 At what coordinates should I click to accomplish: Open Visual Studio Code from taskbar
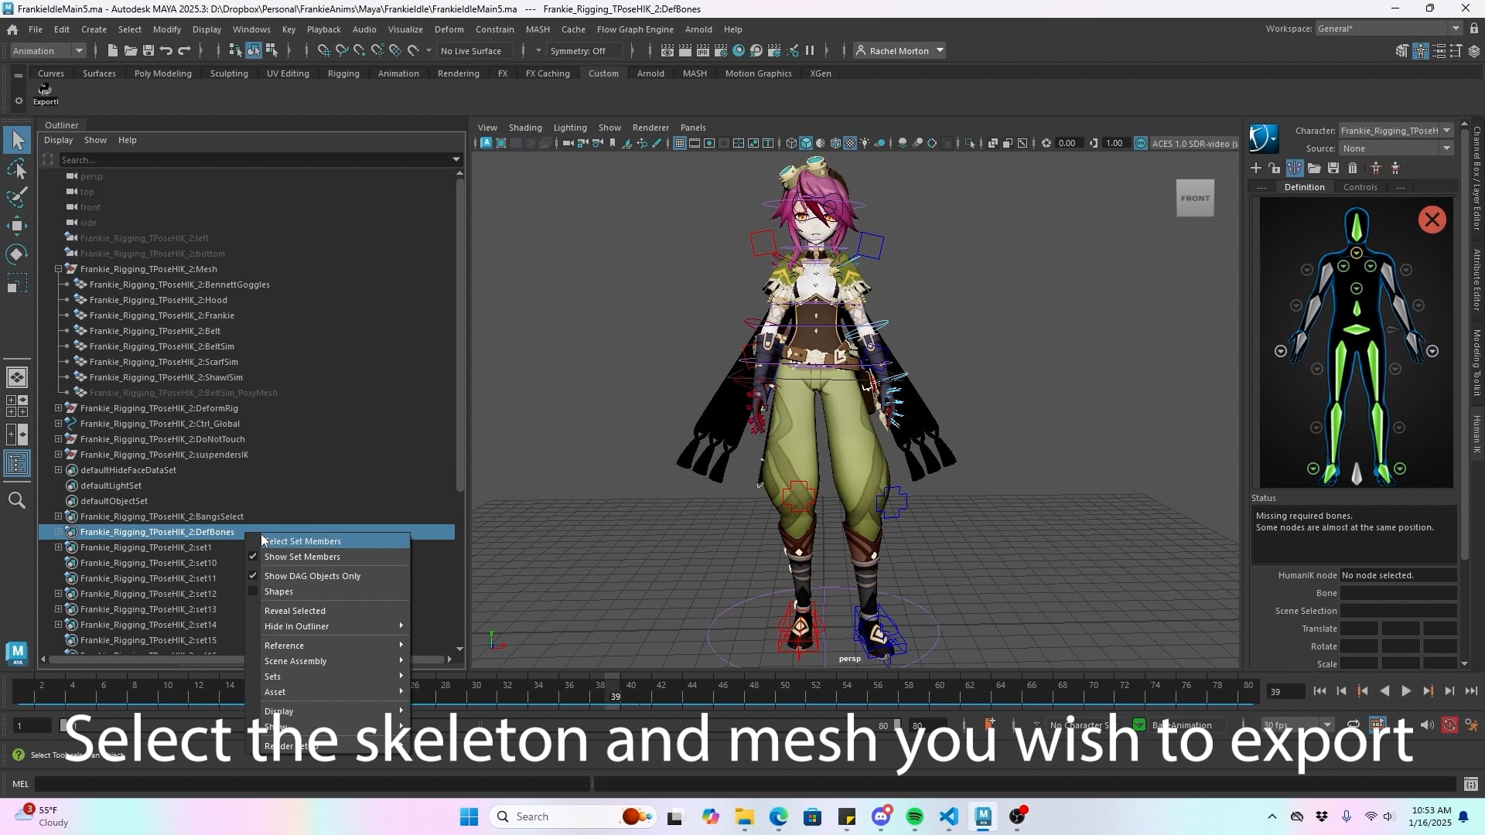tap(949, 816)
